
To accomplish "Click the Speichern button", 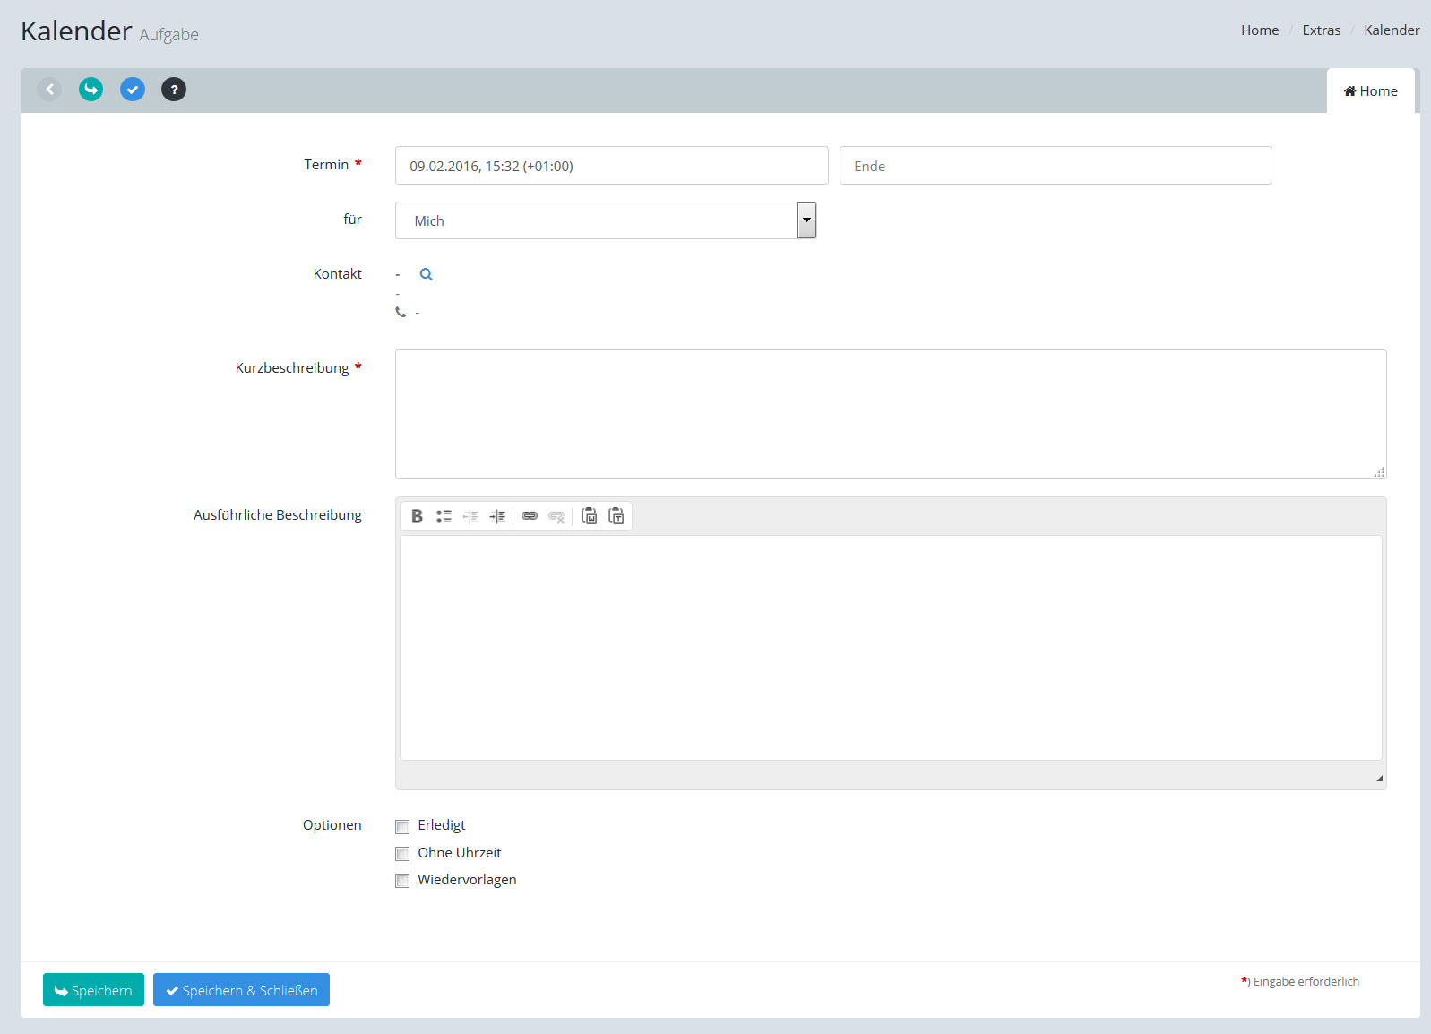I will coord(93,990).
